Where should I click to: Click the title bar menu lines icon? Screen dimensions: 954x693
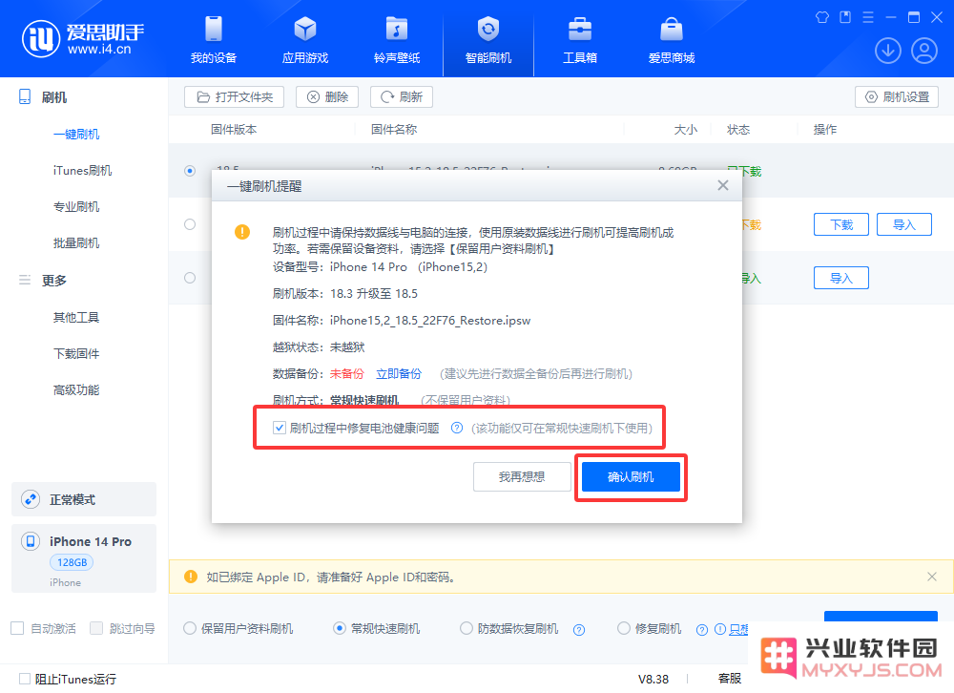(x=868, y=17)
